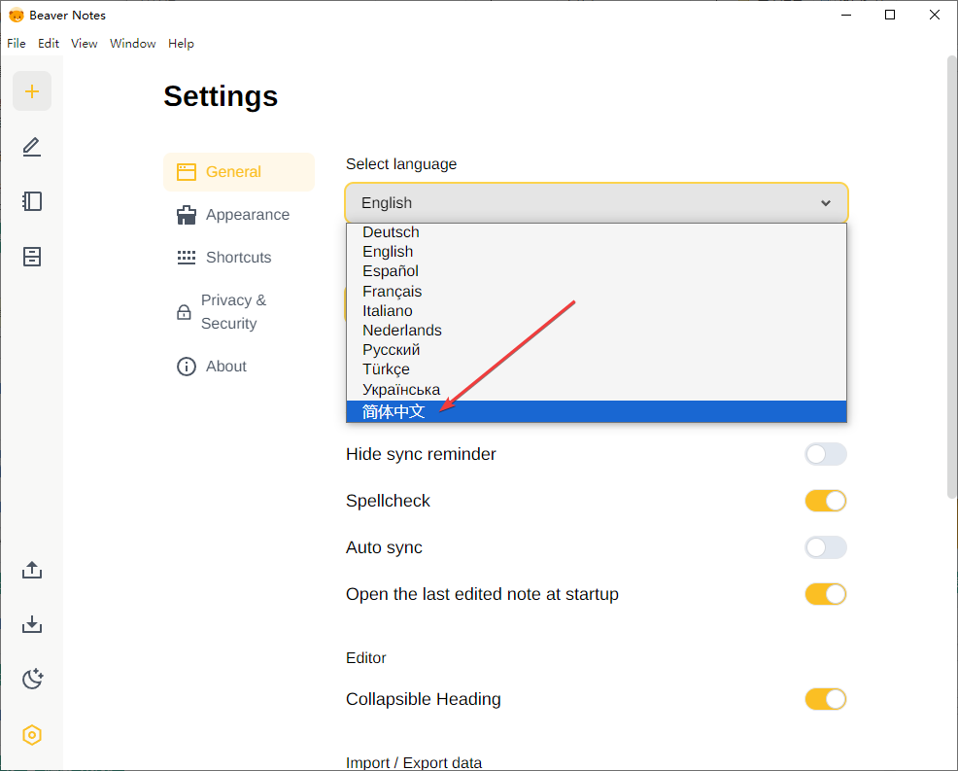Click the export upload icon
Image resolution: width=958 pixels, height=771 pixels.
click(x=32, y=570)
